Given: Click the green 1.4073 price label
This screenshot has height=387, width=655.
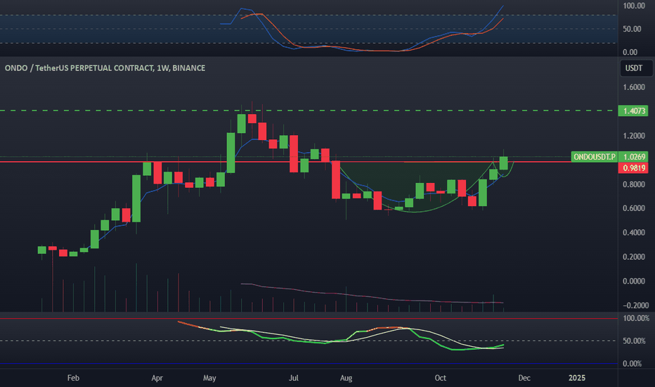Looking at the screenshot, I should [634, 111].
